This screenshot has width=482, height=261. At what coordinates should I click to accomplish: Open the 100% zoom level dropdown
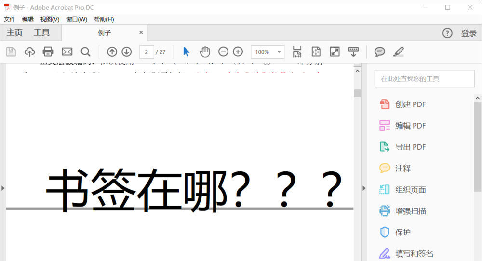[268, 52]
